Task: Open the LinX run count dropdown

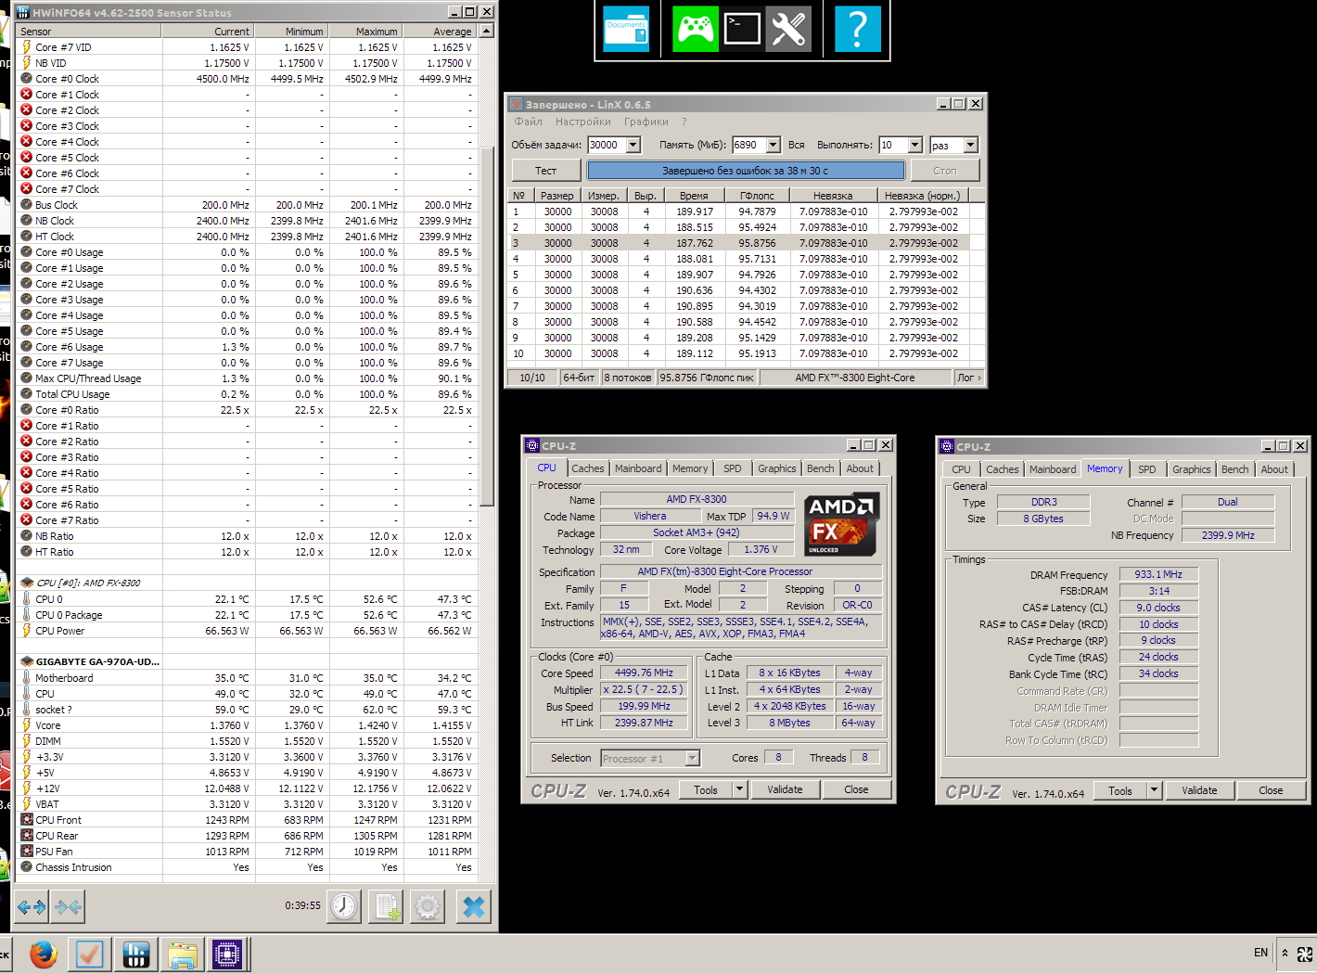Action: point(915,145)
